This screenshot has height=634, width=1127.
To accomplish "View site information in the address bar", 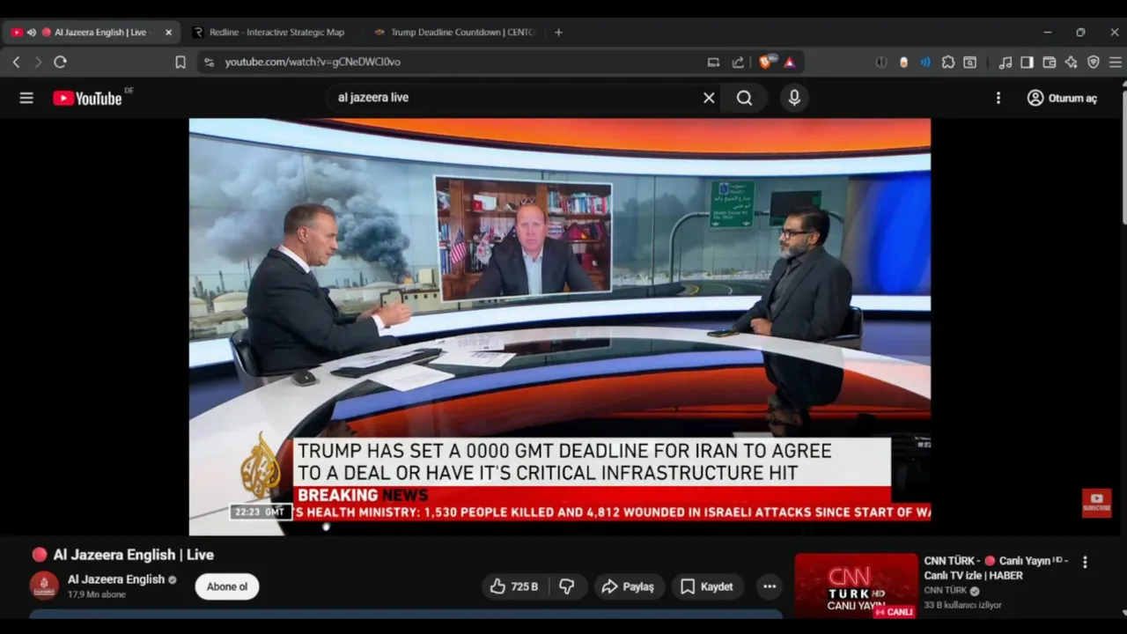I will tap(209, 62).
